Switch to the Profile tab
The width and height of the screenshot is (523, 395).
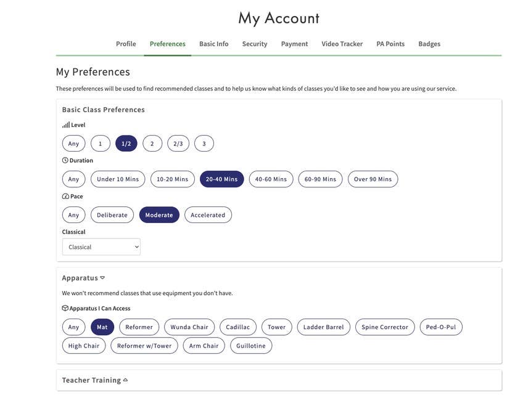(x=126, y=44)
